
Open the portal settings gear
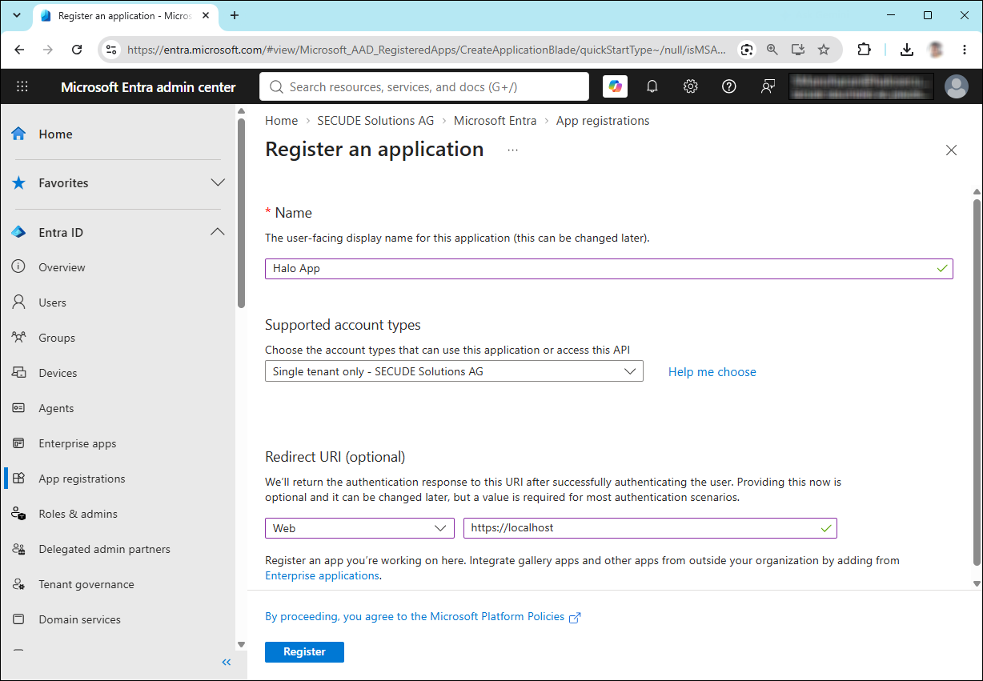point(691,86)
